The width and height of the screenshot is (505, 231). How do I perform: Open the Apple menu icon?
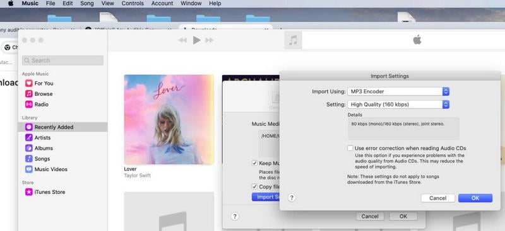tap(11, 4)
